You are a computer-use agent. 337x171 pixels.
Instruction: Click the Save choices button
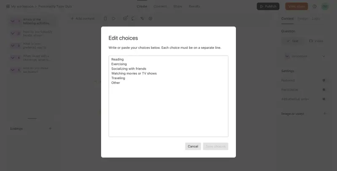(216, 146)
